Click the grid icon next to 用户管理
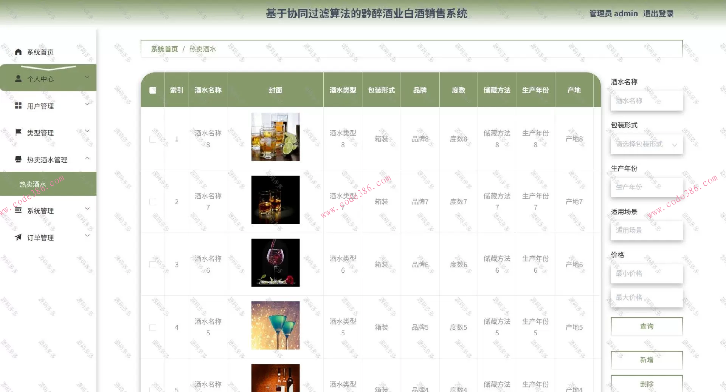The width and height of the screenshot is (726, 392). [x=18, y=106]
